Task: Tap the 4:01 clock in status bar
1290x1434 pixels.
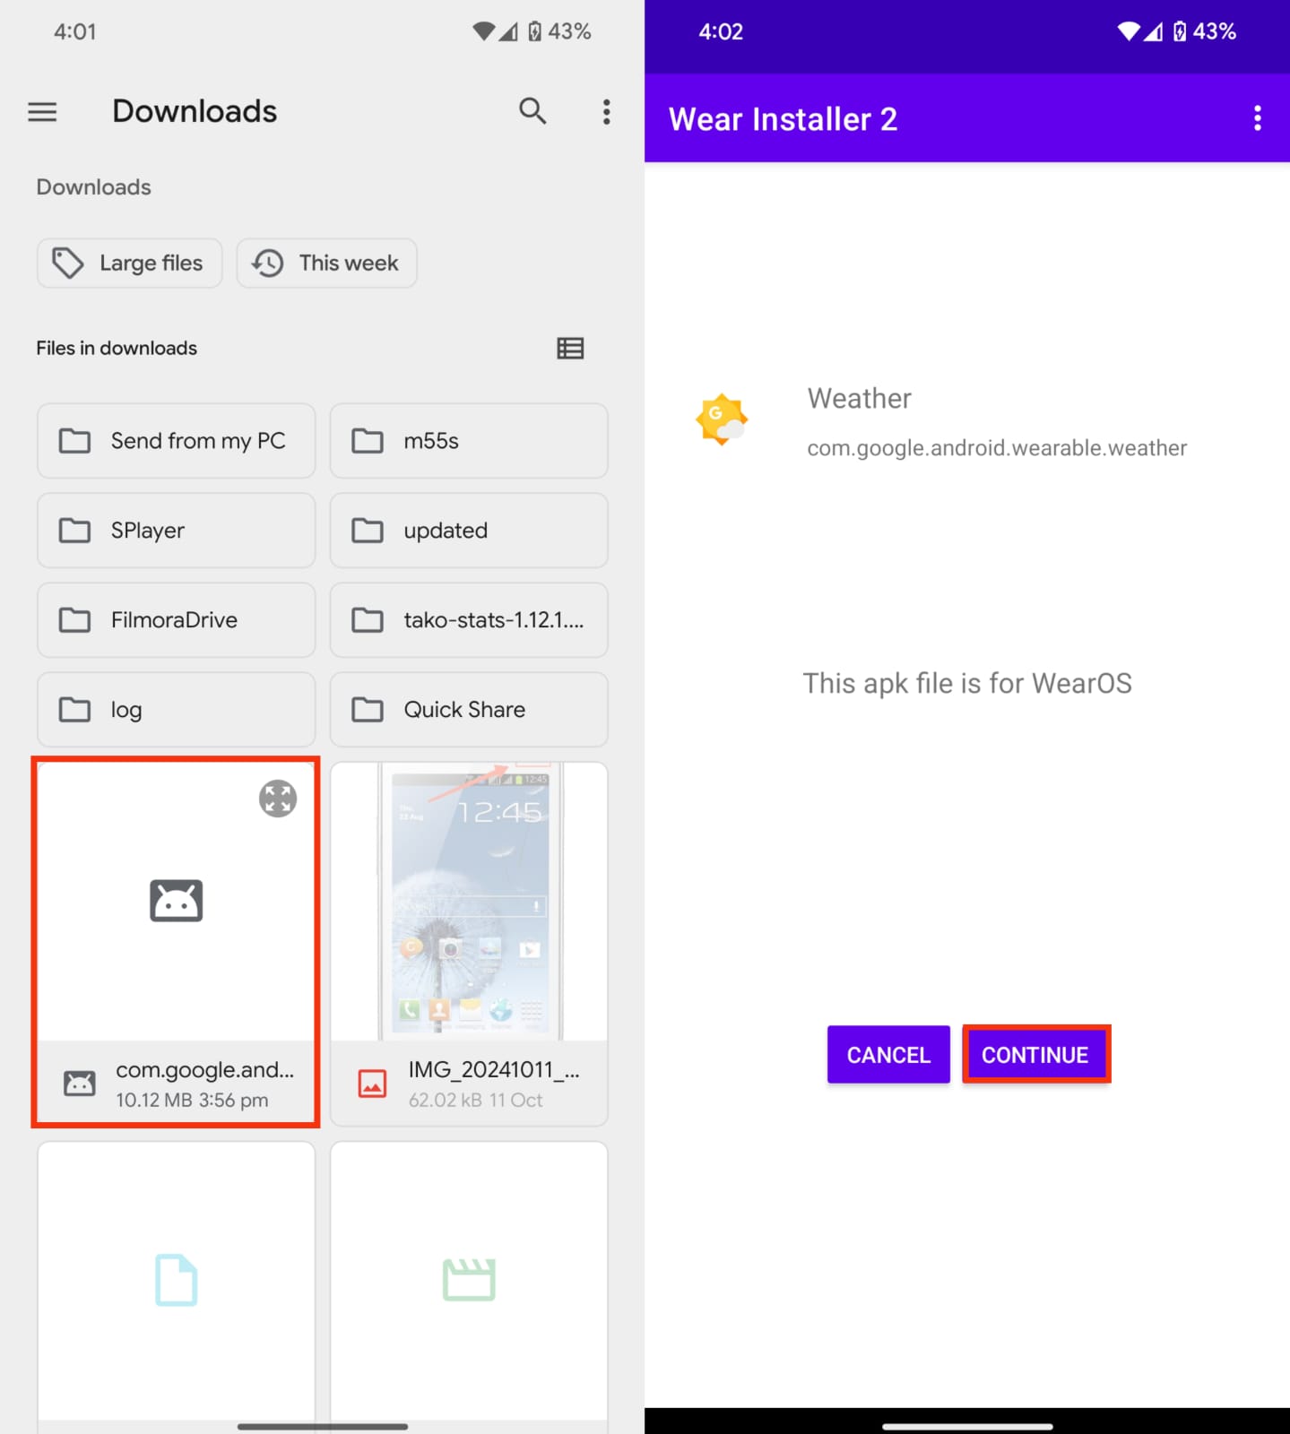Action: pyautogui.click(x=75, y=31)
